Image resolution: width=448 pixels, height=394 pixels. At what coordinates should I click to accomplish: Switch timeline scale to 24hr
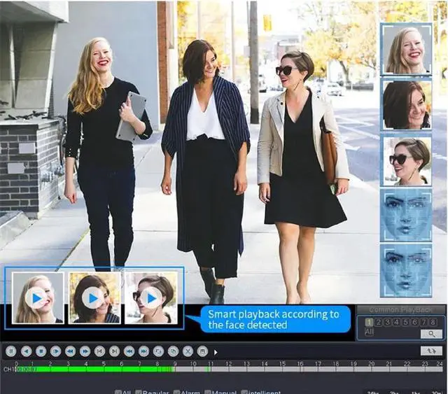coord(374,392)
